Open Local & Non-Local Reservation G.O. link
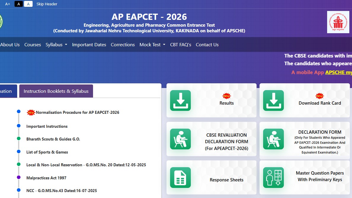Viewport: 352px width, 198px height. pos(86,165)
